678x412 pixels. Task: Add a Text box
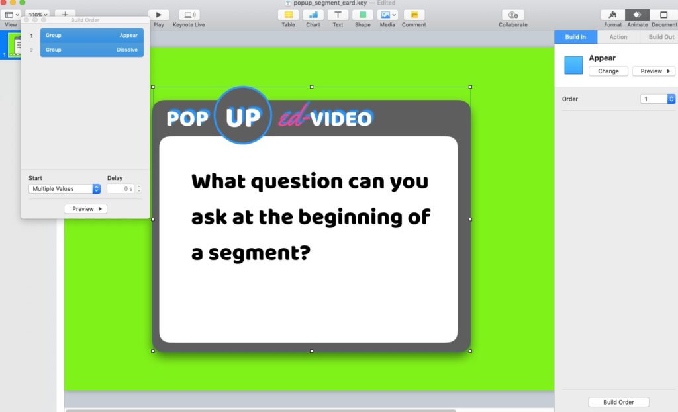click(x=338, y=15)
